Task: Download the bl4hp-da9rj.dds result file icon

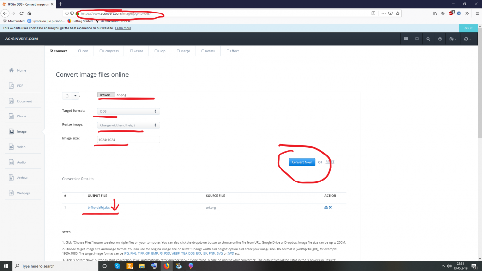Action: click(x=326, y=207)
